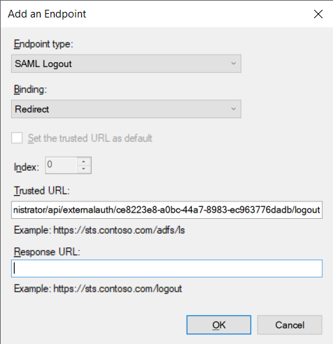Click the Endpoint type label
The image size is (333, 344).
[43, 44]
